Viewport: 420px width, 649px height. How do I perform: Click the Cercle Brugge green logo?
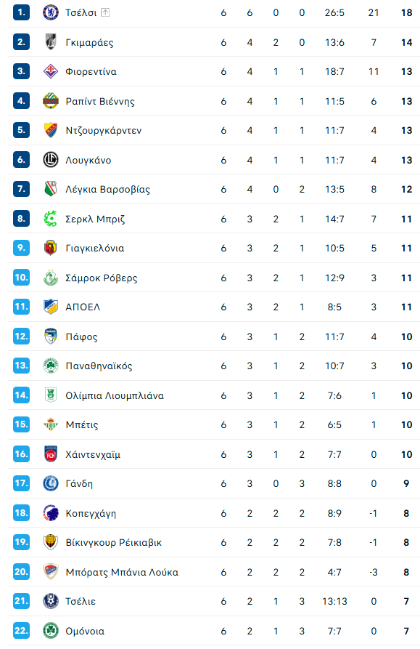tap(50, 219)
